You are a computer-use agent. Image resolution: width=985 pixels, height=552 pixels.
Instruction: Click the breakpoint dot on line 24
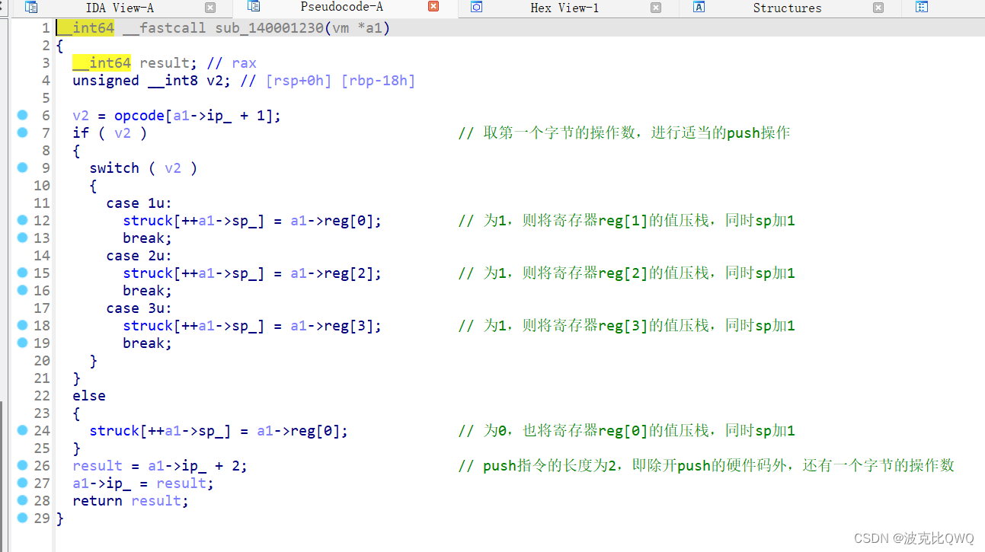point(22,430)
